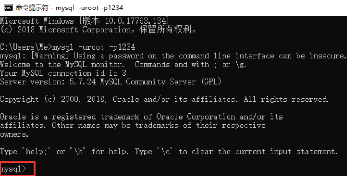347x176 pixels.
Task: Click the '-p1234' password argument in the command line
Action: [x=122, y=47]
